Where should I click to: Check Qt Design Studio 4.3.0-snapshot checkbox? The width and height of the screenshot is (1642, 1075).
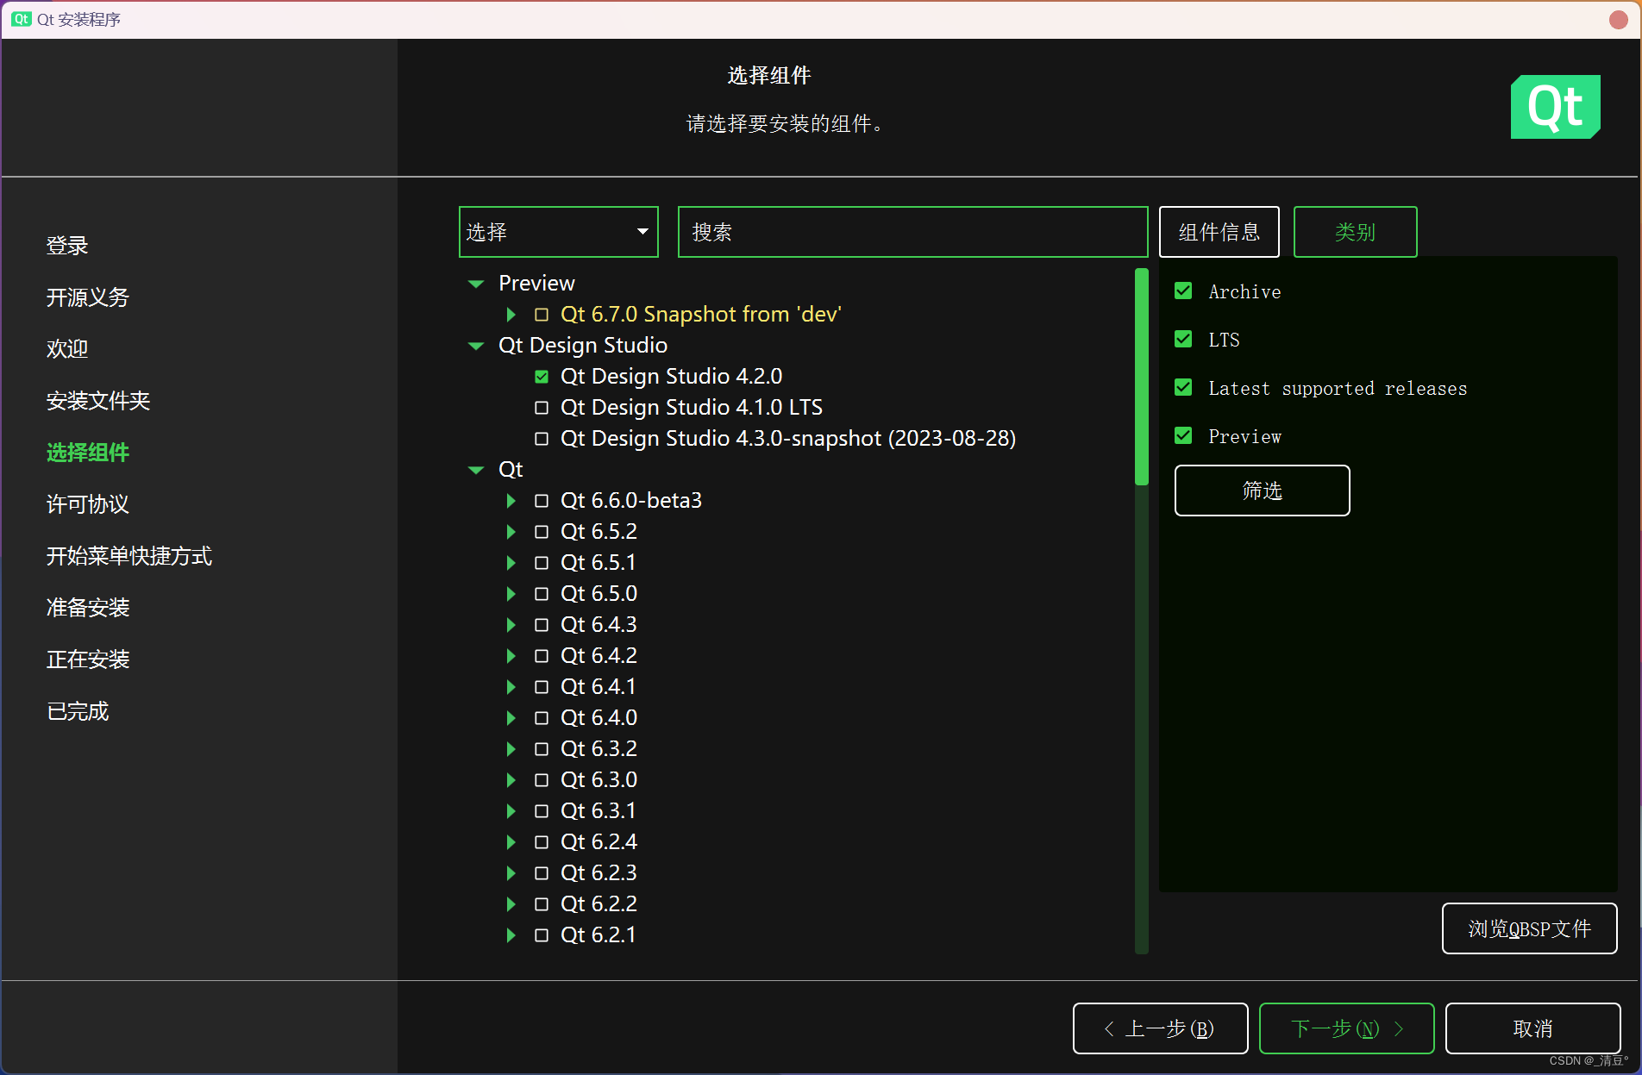[542, 439]
